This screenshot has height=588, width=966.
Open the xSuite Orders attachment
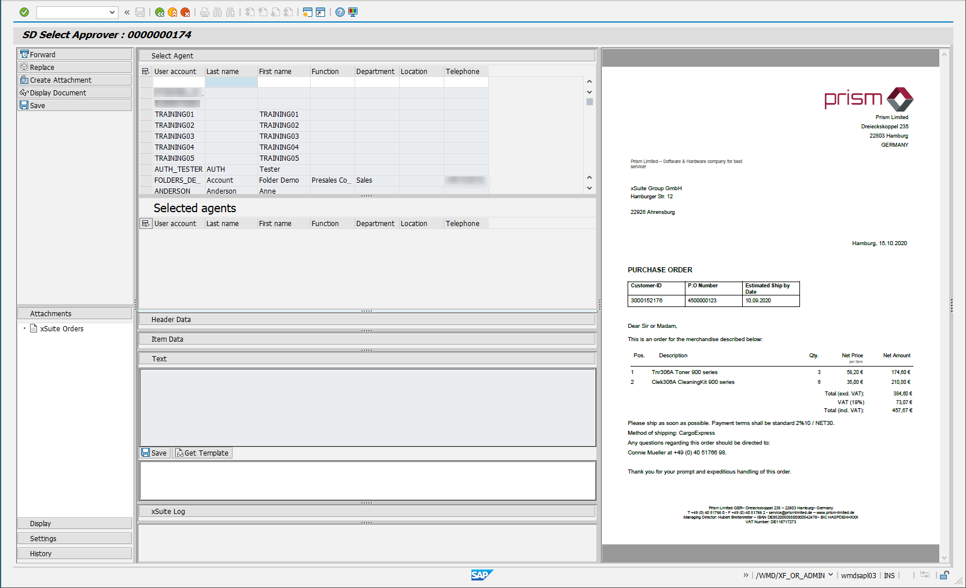(61, 328)
